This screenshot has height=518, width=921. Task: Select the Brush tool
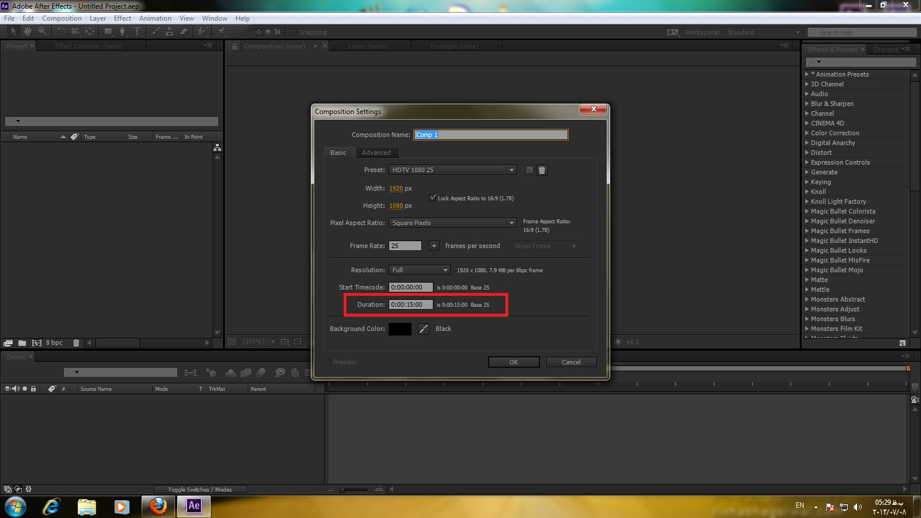155,32
